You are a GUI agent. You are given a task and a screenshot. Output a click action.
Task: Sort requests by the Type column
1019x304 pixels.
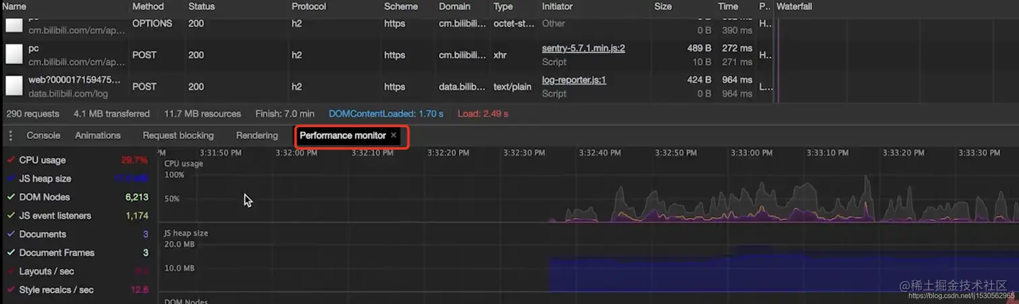[503, 6]
